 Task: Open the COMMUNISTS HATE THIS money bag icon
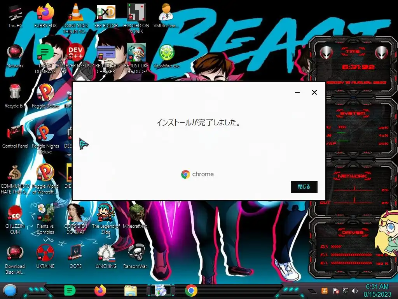click(x=15, y=179)
